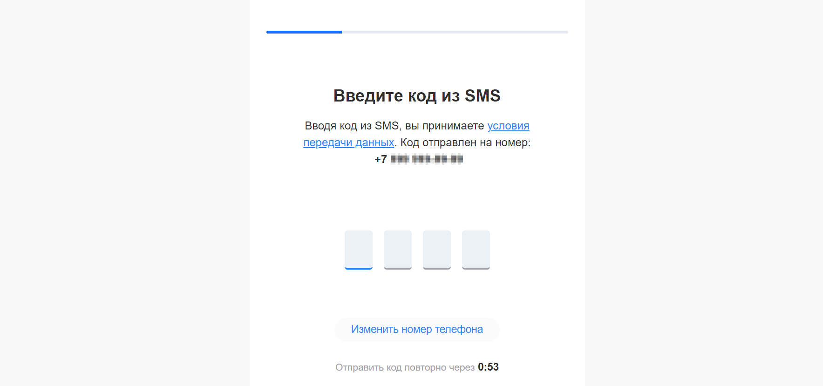Select the second SMS code digit box

(398, 250)
